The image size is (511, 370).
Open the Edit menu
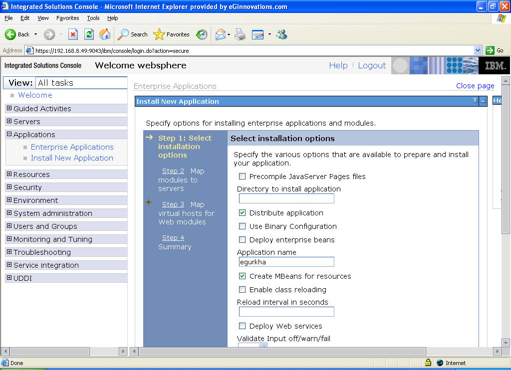coord(25,18)
